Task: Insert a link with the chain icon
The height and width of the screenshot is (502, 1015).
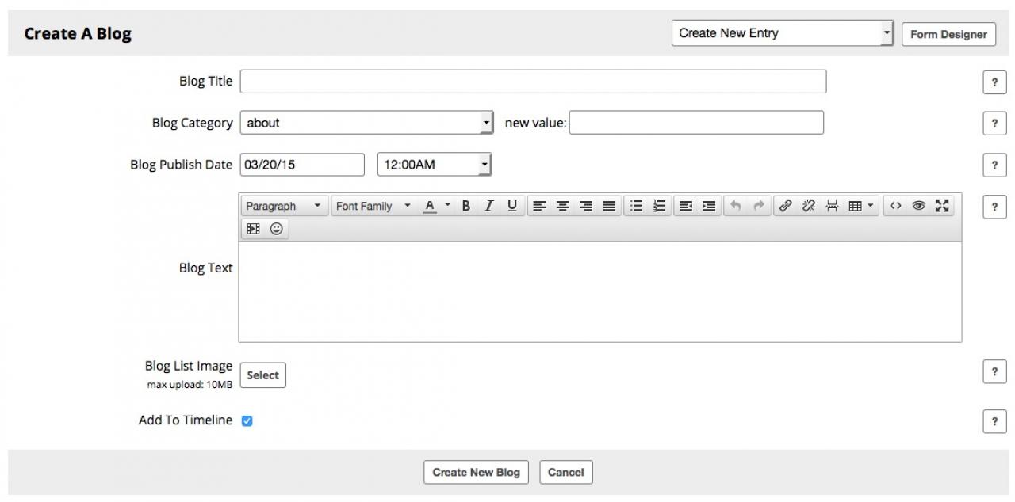Action: tap(785, 206)
